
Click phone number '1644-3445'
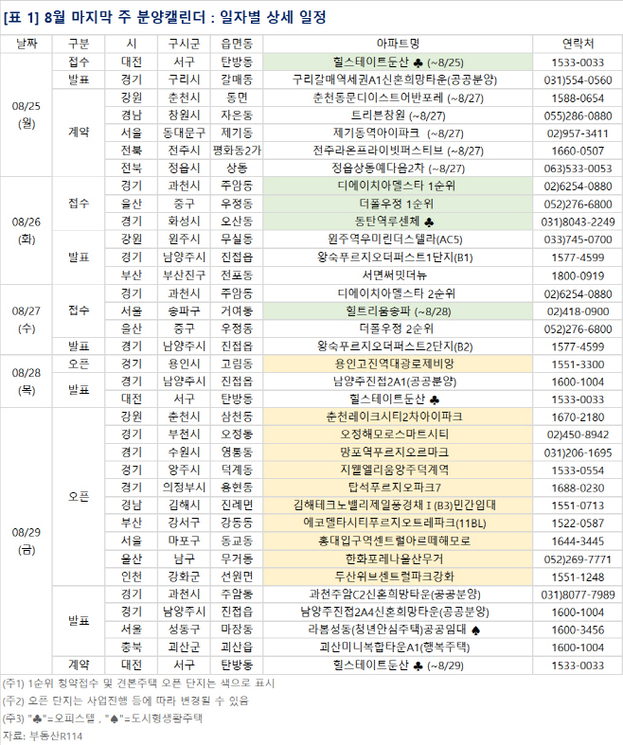click(578, 541)
